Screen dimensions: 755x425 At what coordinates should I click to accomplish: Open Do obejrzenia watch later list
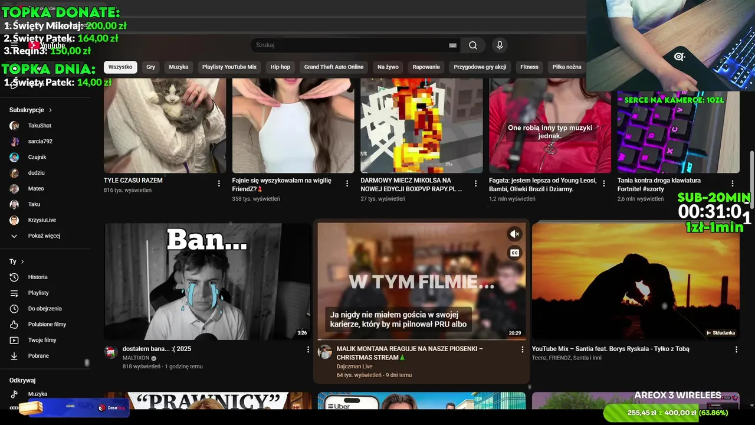[x=45, y=309]
